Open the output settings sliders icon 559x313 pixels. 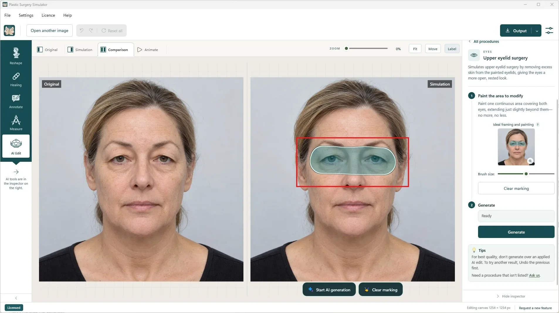[549, 30]
